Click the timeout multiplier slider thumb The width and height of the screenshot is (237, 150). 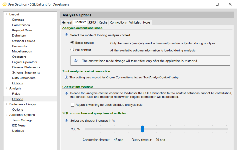click(x=142, y=129)
